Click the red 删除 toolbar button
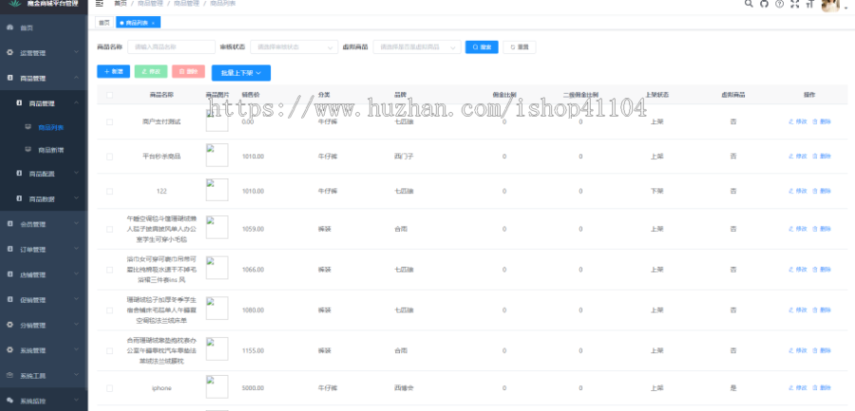Image resolution: width=855 pixels, height=411 pixels. click(x=188, y=71)
